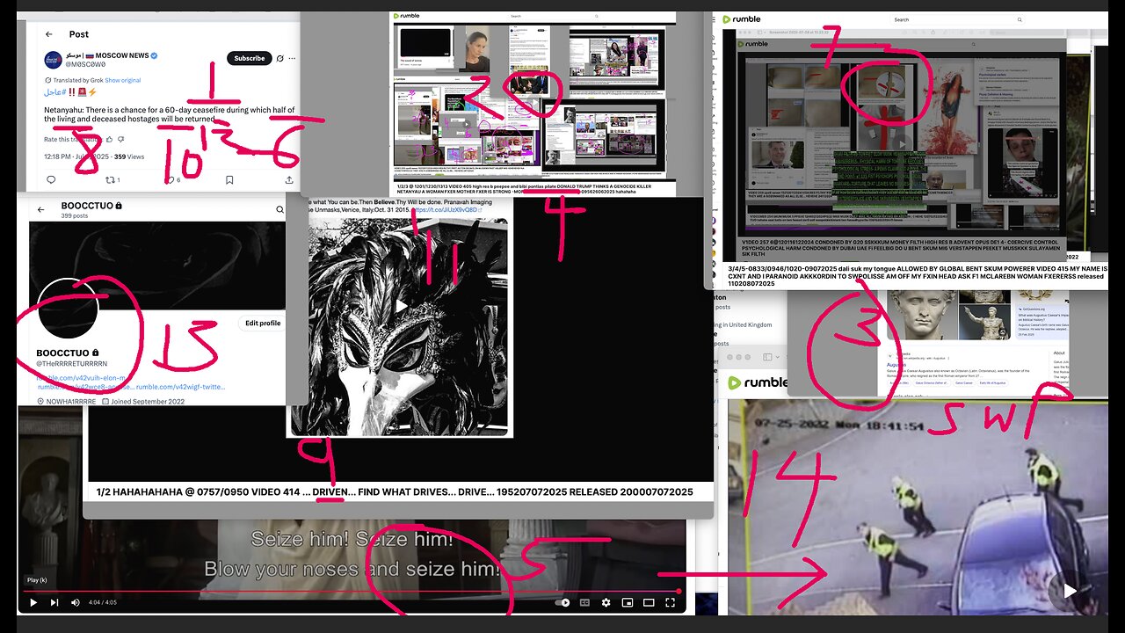Open MOSCOW NEWS profile avatar

[x=53, y=60]
